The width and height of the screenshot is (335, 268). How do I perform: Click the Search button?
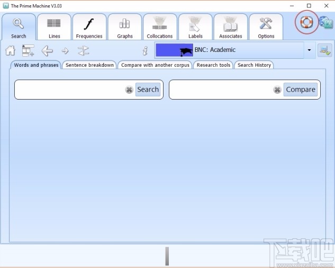(148, 90)
